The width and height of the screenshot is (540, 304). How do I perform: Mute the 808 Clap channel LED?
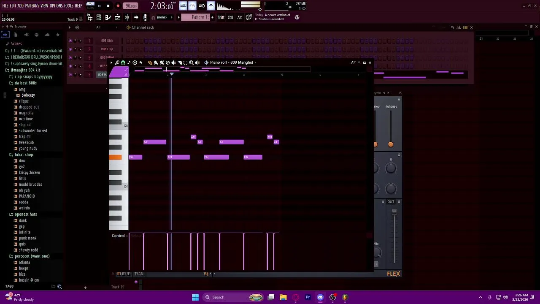(x=70, y=49)
